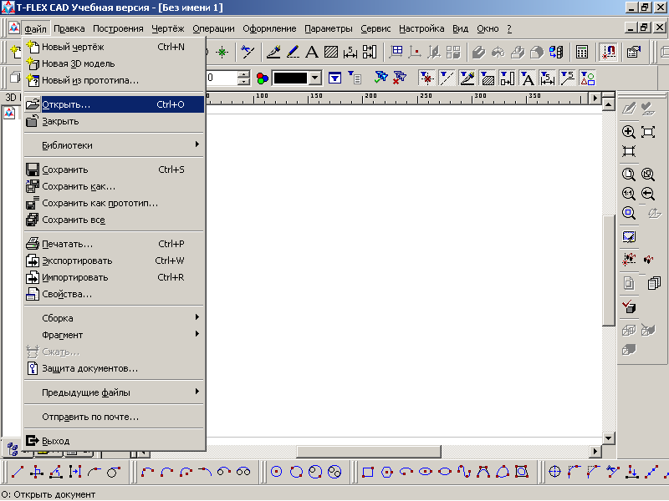Choose Печатать... menu entry

point(114,244)
